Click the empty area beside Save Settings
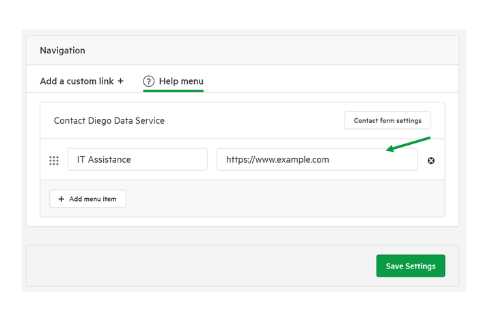The image size is (492, 317). point(201,266)
